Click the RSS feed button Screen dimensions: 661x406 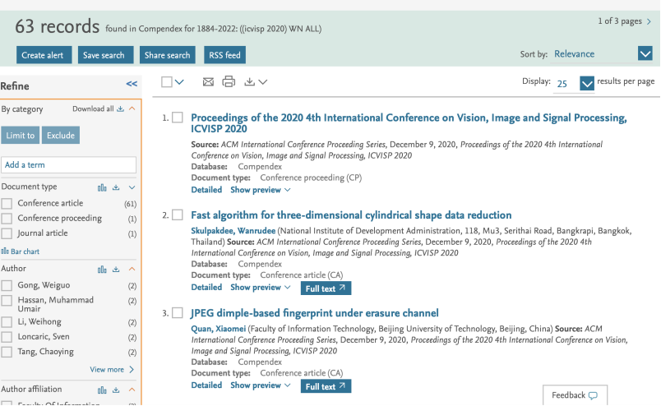[x=224, y=55]
